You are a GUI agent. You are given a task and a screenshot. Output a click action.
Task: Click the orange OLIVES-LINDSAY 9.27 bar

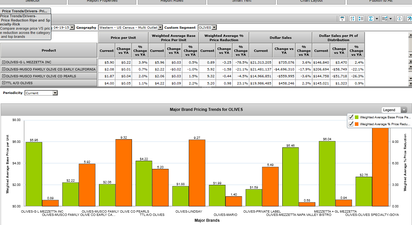(x=197, y=173)
